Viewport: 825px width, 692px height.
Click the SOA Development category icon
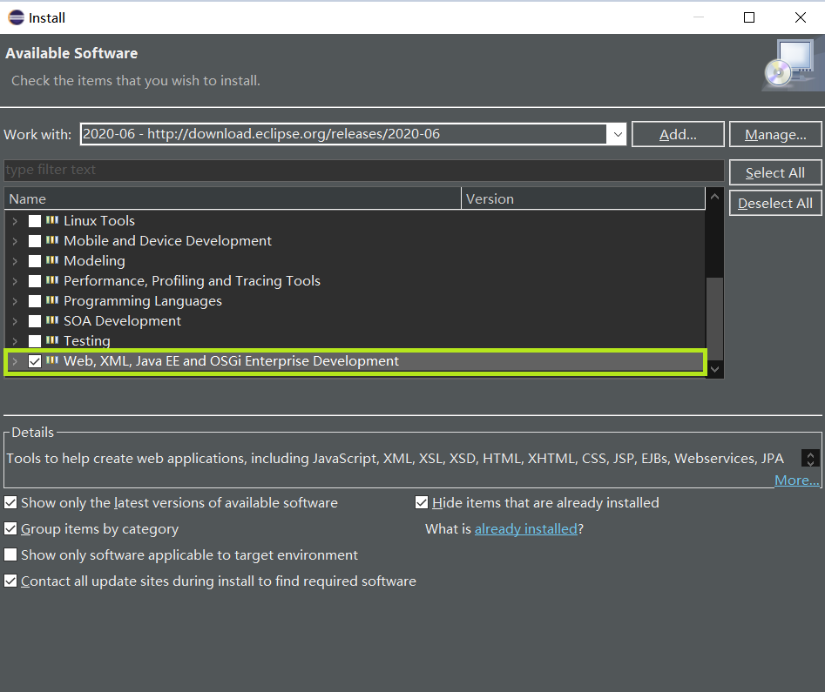pyautogui.click(x=54, y=320)
